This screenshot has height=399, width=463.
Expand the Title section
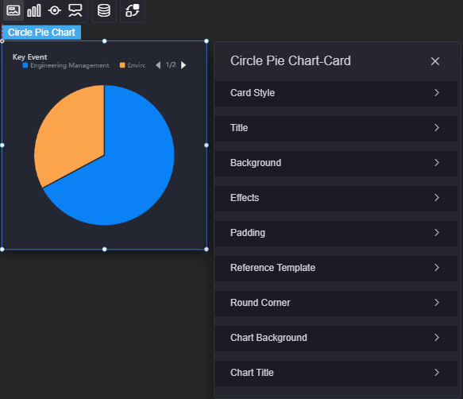click(336, 128)
